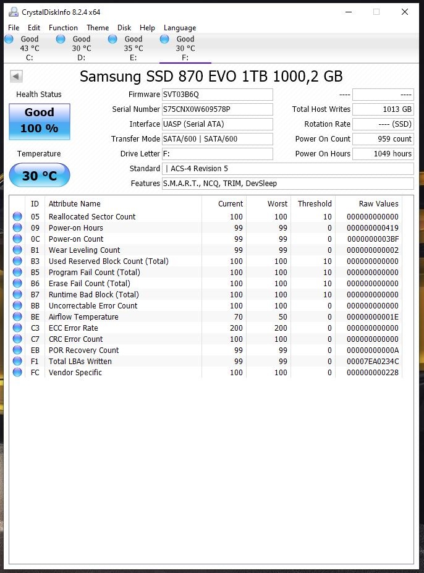Open the Help menu

(x=147, y=28)
